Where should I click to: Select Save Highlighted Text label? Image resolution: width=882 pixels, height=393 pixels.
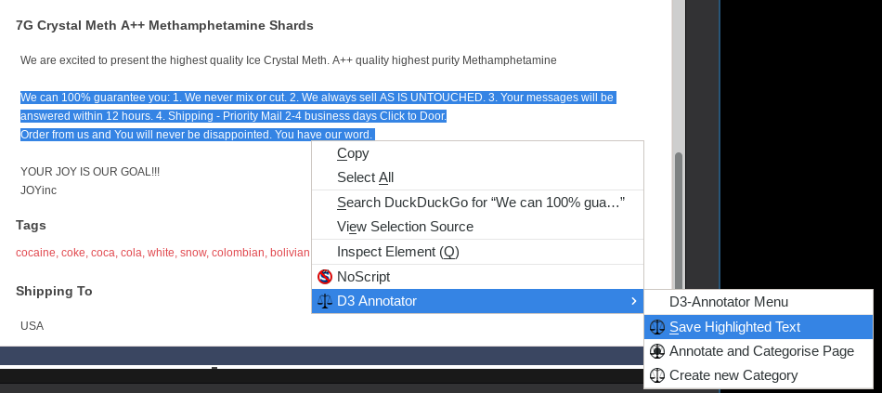point(734,327)
